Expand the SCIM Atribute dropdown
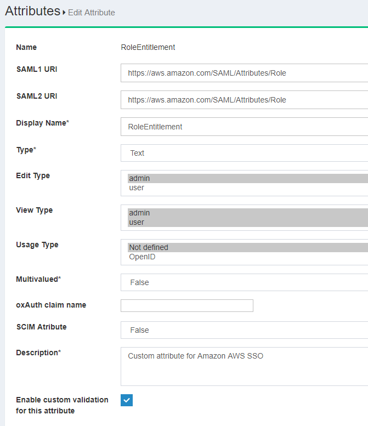This screenshot has height=426, width=368. [x=244, y=330]
